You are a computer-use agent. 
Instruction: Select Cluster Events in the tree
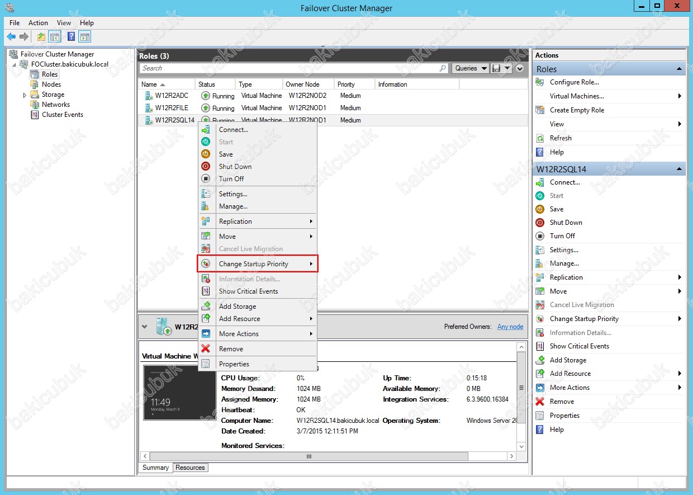pos(62,115)
